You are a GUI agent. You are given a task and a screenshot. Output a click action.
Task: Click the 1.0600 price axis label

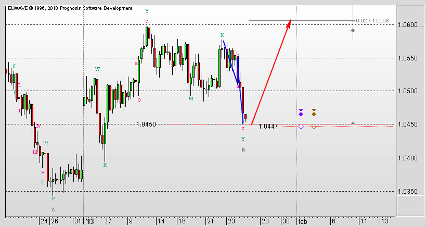[x=407, y=25]
